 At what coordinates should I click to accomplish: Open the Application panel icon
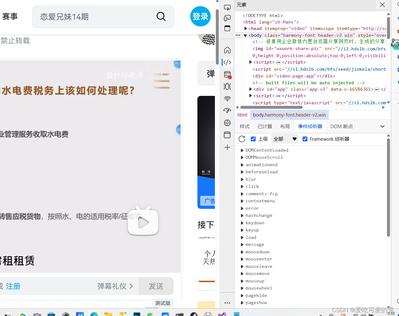(x=227, y=135)
